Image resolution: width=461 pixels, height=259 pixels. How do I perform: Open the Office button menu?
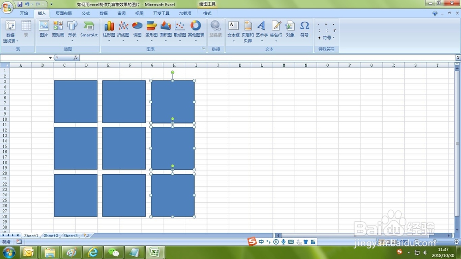tap(7, 7)
